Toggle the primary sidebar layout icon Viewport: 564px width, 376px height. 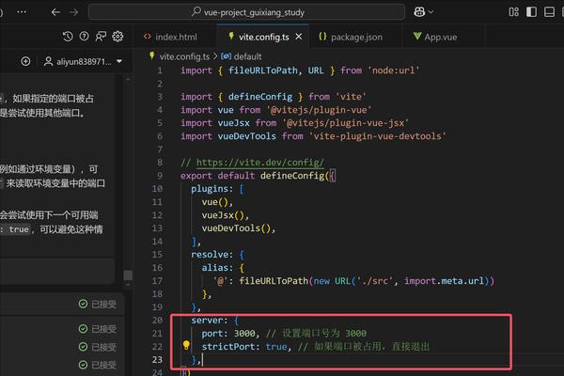click(x=531, y=12)
